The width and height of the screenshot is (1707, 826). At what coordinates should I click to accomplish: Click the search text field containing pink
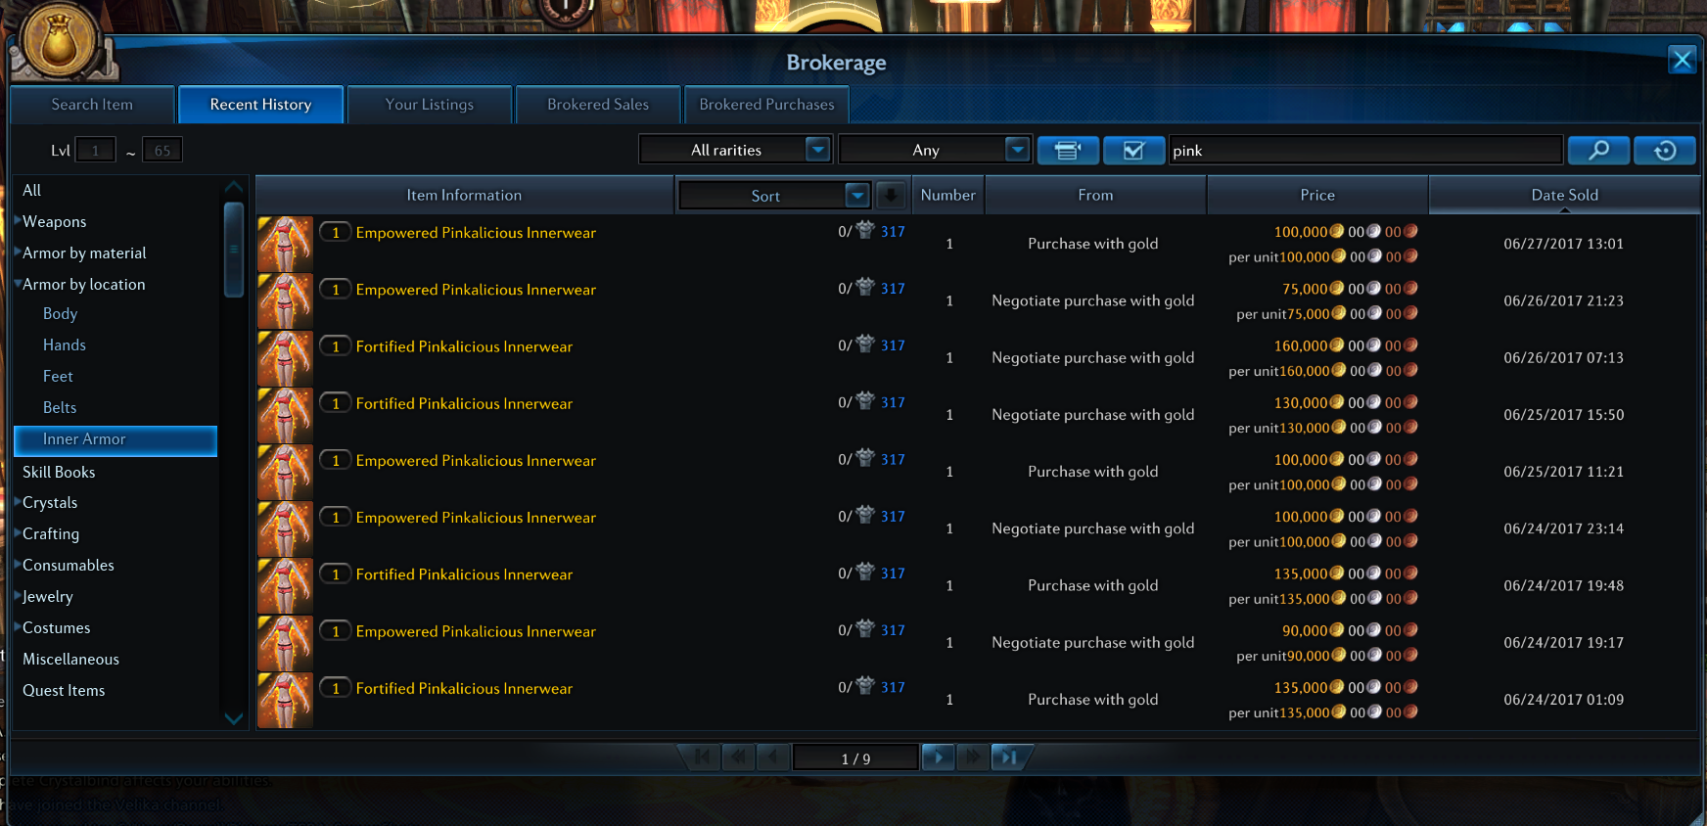[x=1364, y=150]
